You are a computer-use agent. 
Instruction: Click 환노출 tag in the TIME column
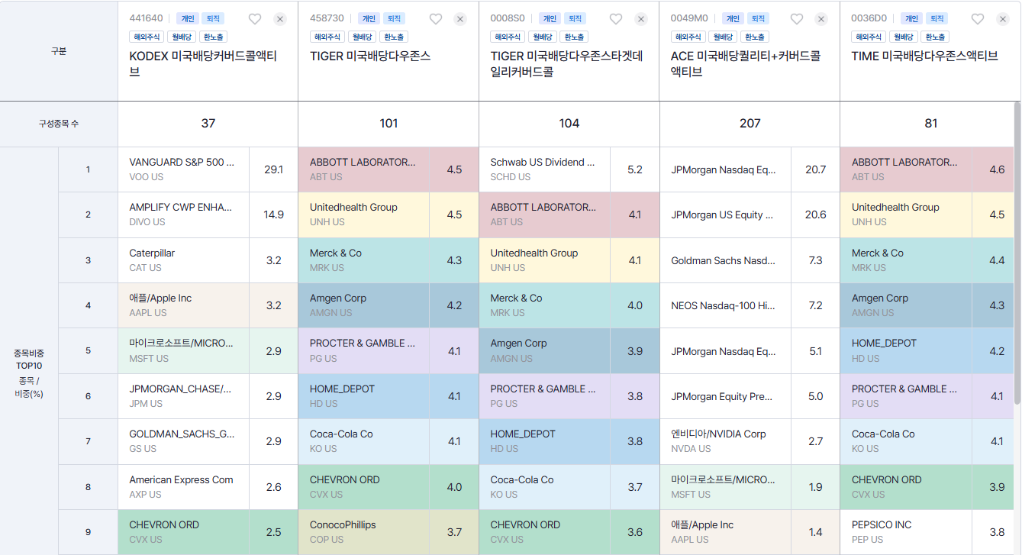tap(936, 37)
